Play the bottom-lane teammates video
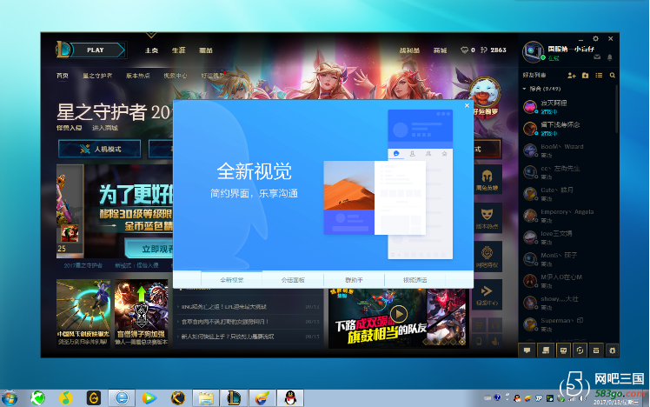This screenshot has width=650, height=407. (x=399, y=314)
